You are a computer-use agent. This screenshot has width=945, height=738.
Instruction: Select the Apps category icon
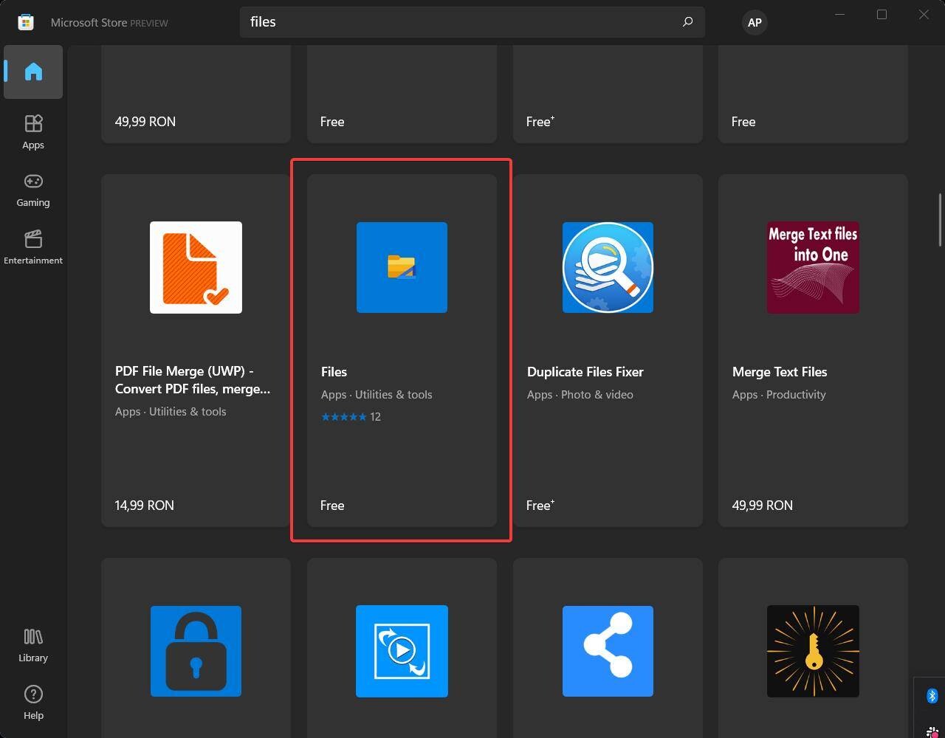point(32,131)
